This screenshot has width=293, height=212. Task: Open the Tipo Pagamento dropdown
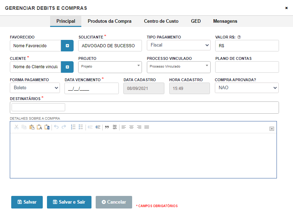click(x=179, y=45)
